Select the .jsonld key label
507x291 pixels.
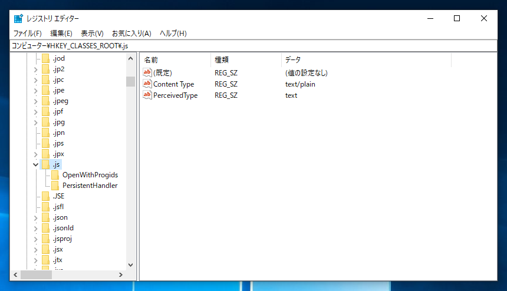point(63,229)
